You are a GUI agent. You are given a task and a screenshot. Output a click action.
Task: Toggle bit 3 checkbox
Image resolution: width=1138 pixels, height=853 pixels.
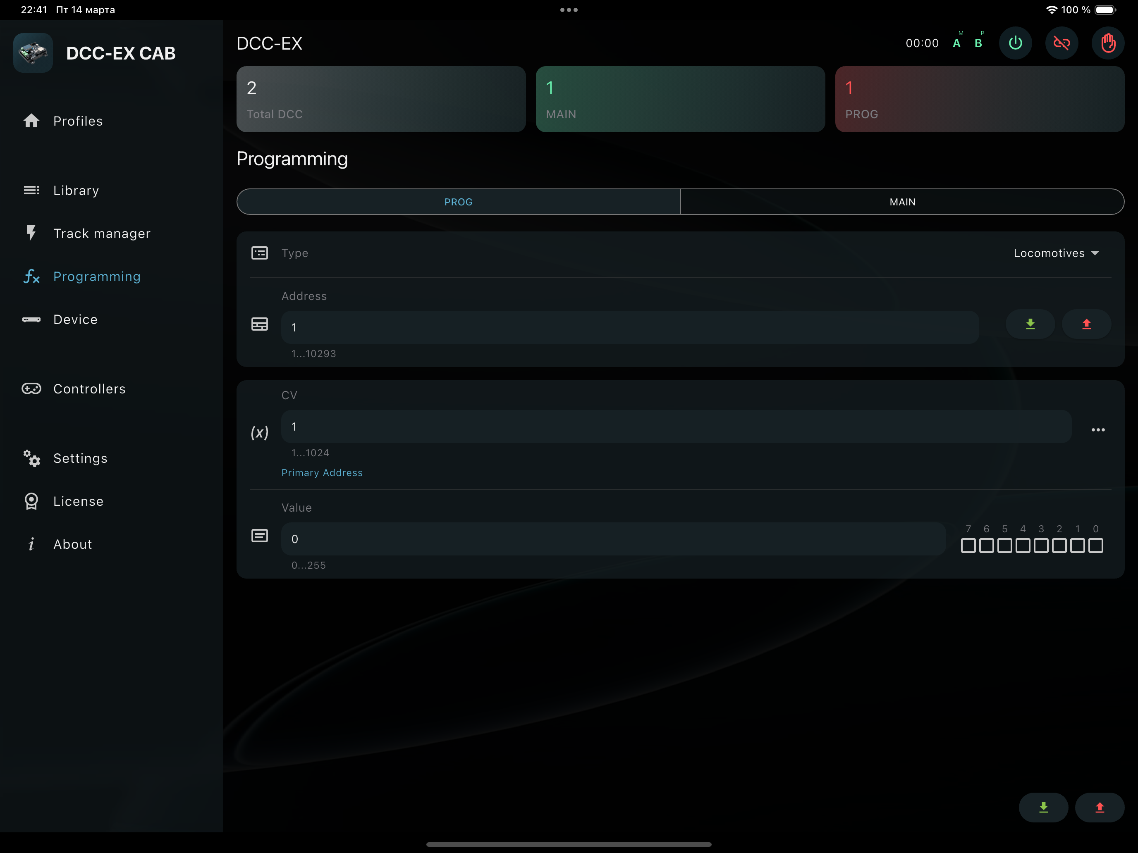[x=1041, y=546]
